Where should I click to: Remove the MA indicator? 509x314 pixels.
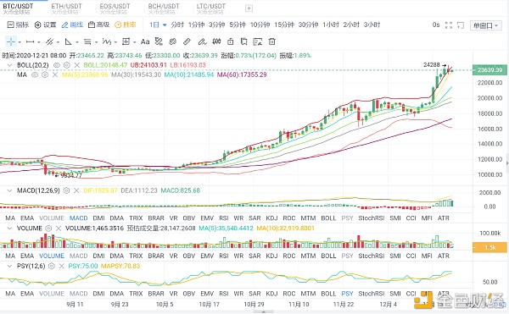[x=55, y=74]
